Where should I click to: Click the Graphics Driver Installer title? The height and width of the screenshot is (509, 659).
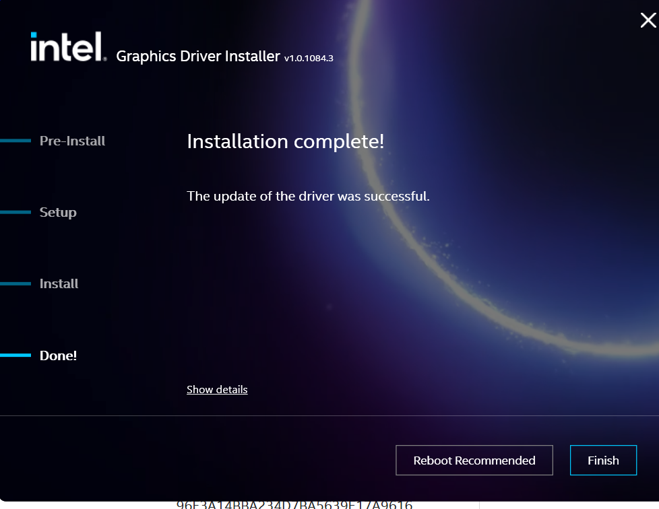(198, 57)
